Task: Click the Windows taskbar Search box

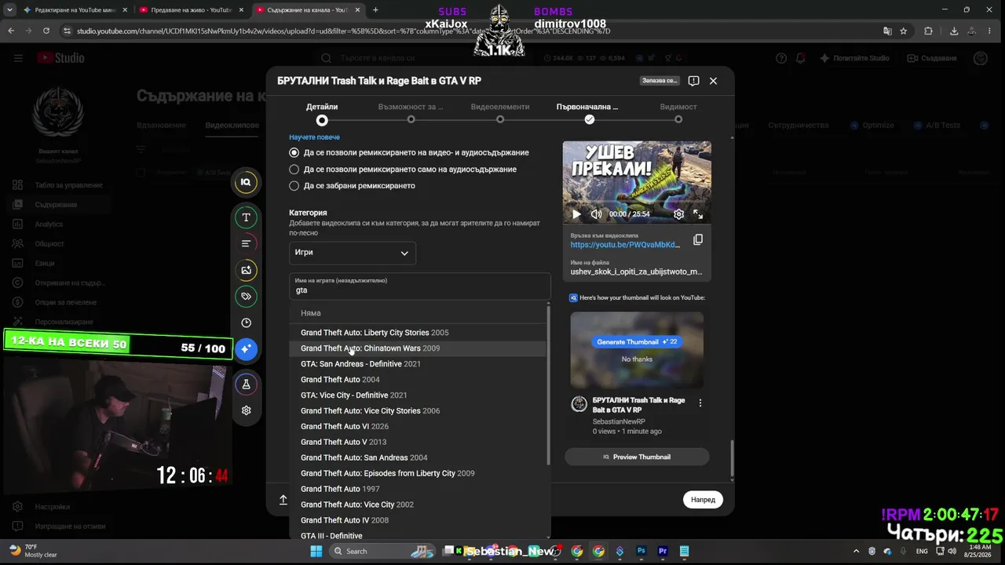Action: 384,551
